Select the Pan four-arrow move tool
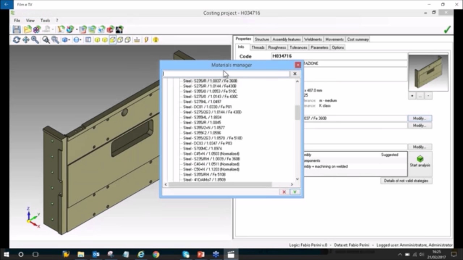Viewport: 463px width, 260px height. point(26,40)
